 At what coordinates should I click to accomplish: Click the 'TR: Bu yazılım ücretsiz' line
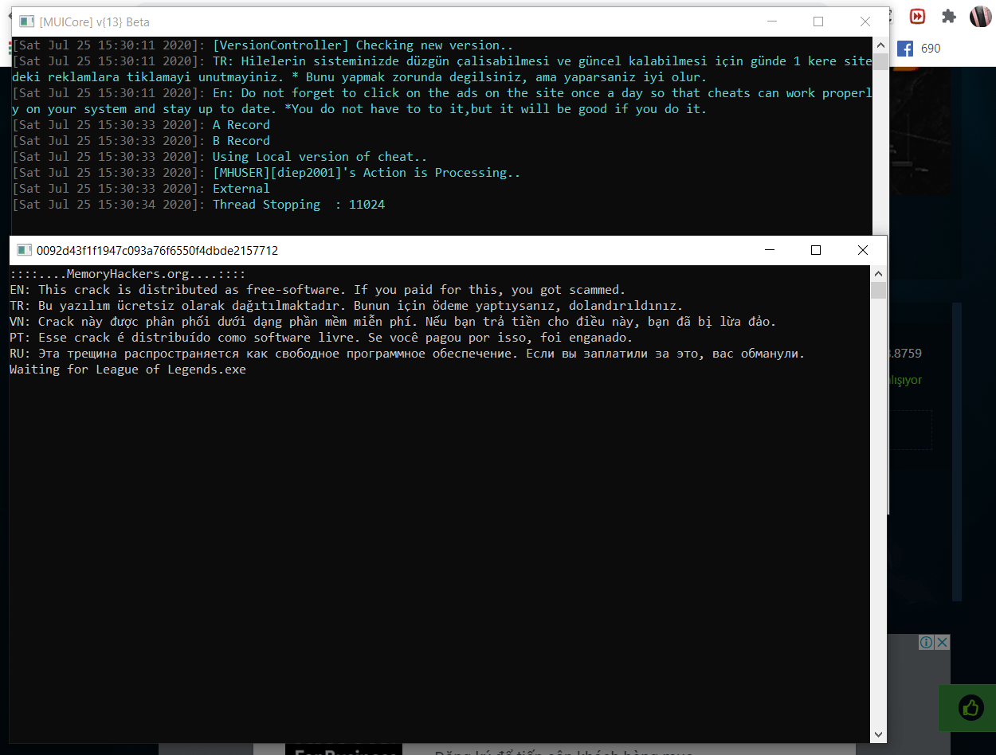(347, 306)
